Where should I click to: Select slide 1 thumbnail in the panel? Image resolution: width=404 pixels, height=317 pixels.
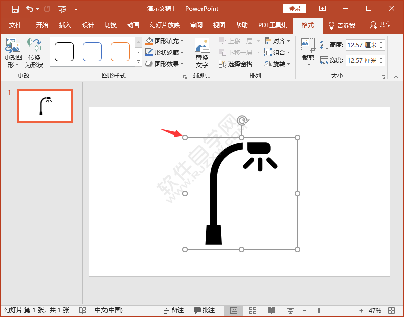tap(45, 106)
